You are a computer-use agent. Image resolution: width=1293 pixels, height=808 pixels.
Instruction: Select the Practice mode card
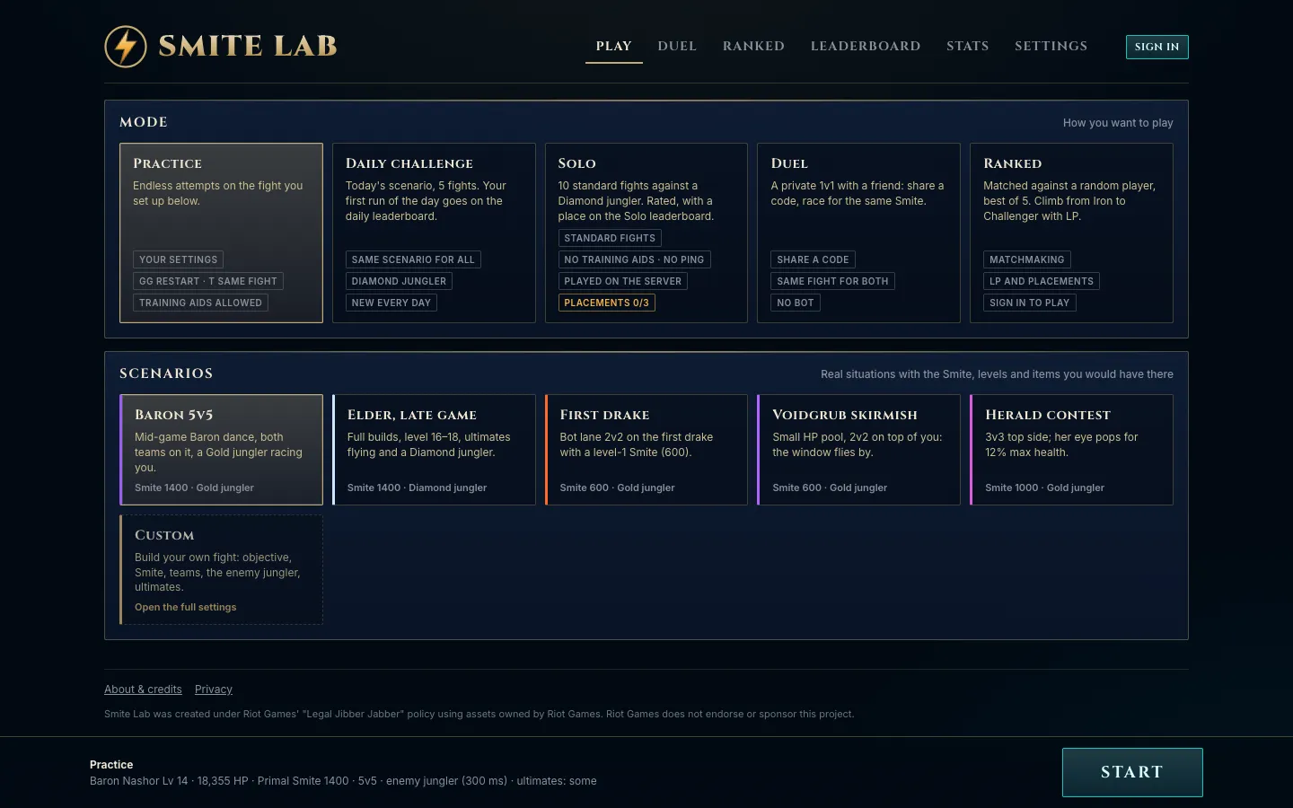click(221, 233)
